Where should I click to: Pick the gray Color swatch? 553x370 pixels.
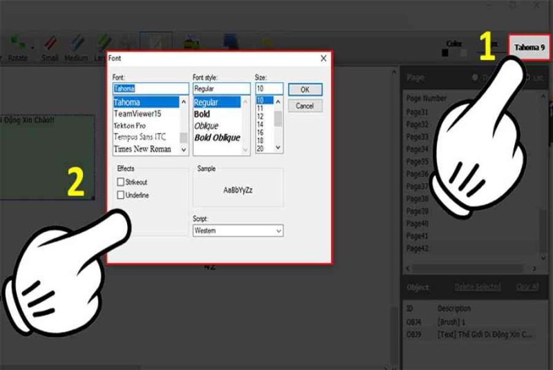[463, 52]
